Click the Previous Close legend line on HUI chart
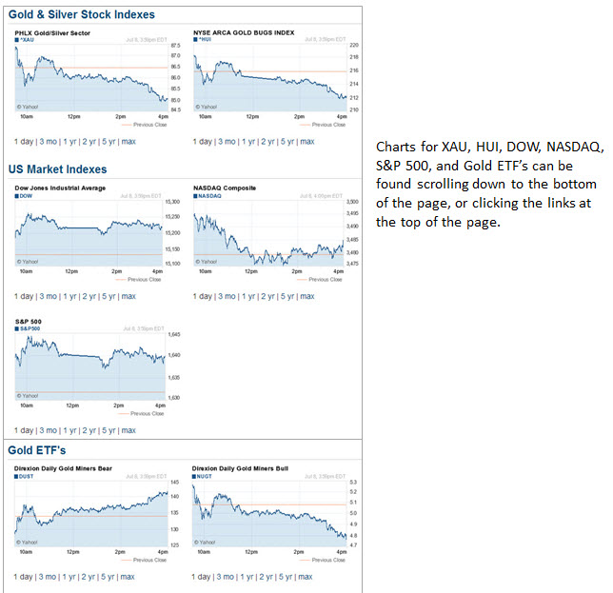This screenshot has height=593, width=613. [302, 125]
